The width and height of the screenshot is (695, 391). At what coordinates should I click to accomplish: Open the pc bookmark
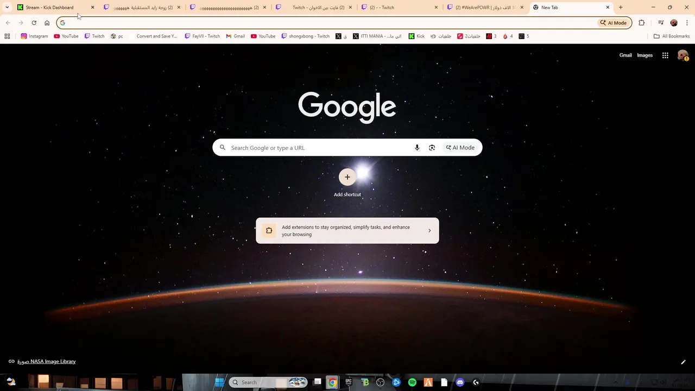click(x=117, y=36)
